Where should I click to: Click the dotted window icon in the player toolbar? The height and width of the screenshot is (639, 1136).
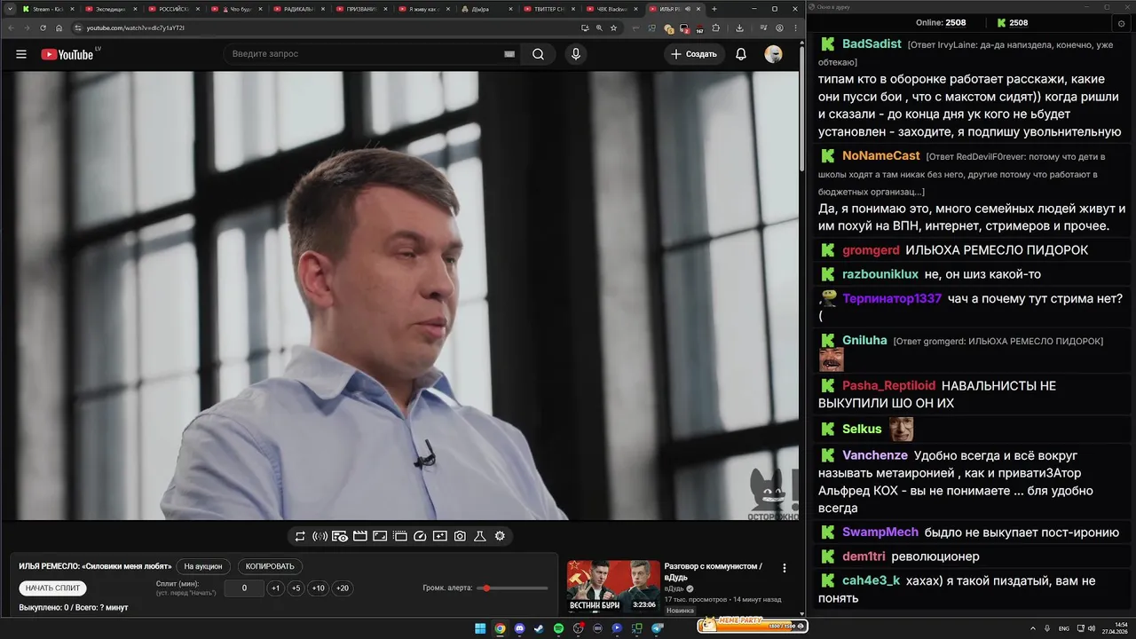(x=400, y=536)
